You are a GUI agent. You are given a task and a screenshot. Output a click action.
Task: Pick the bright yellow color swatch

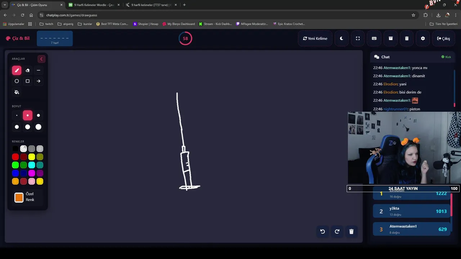tap(32, 157)
